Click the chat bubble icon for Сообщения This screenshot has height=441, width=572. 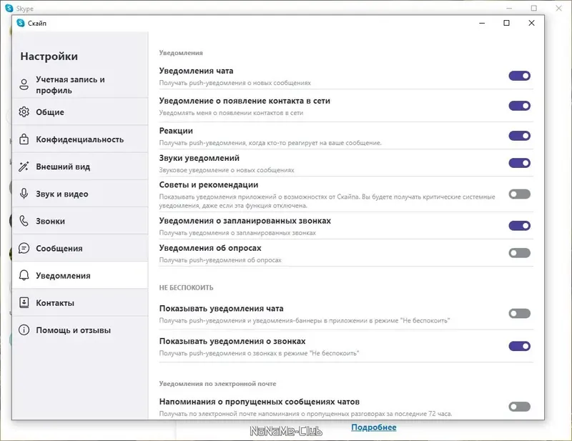tap(22, 248)
